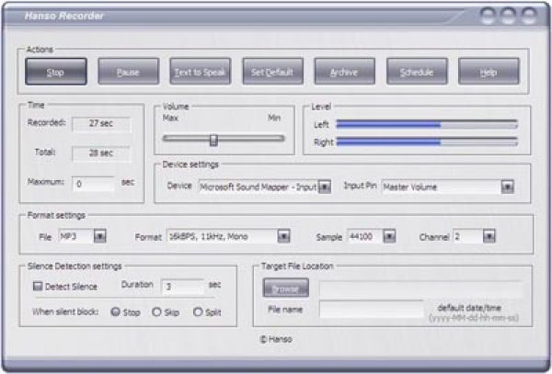Viewport: 552px width, 374px height.
Task: Click the silence Duration input field
Action: coord(182,287)
